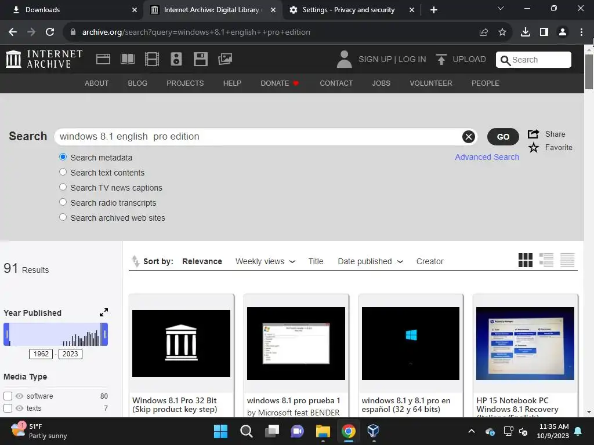Open the VOLUNTEER menu item
Image resolution: width=594 pixels, height=445 pixels.
pos(431,83)
